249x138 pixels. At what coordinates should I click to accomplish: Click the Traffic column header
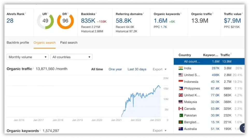[x=225, y=55]
